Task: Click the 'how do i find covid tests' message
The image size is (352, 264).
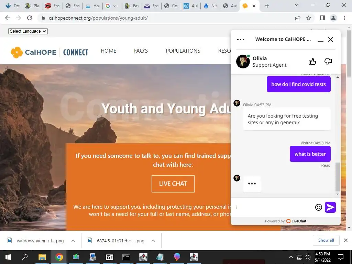Action: click(x=298, y=84)
